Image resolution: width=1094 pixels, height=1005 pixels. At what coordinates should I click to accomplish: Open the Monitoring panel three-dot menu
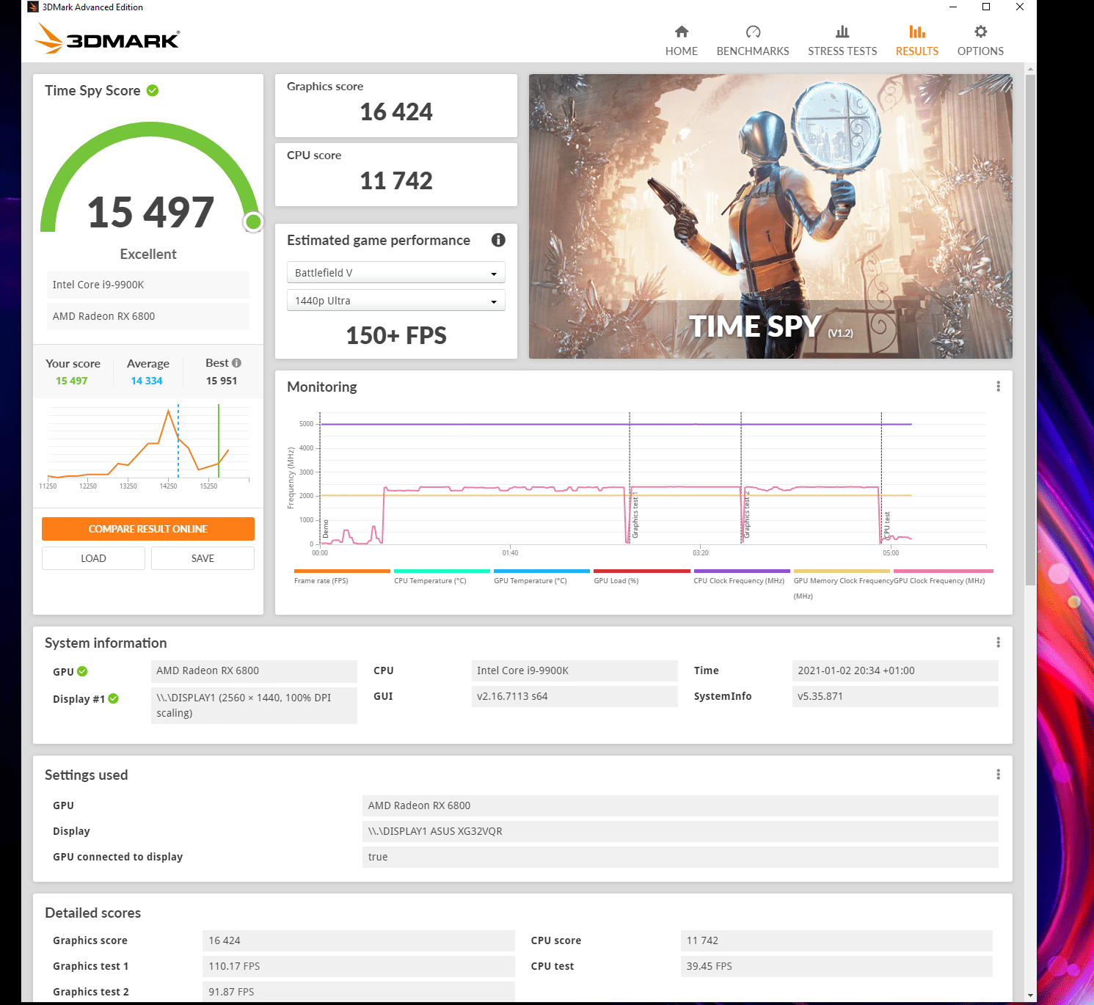(998, 387)
